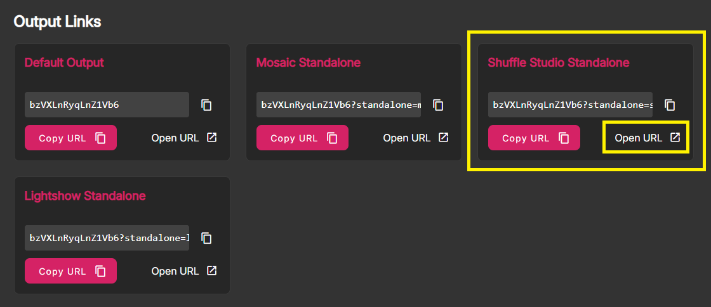Hit Copy URL button in Mosaic Standalone card

[302, 138]
